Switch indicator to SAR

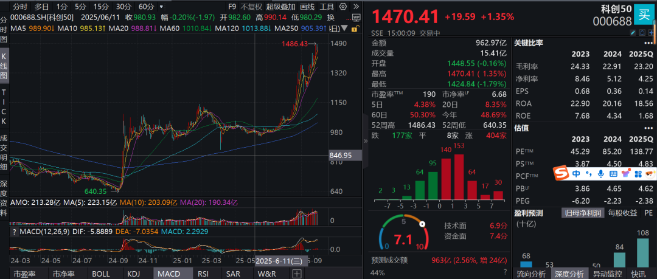coord(234,274)
